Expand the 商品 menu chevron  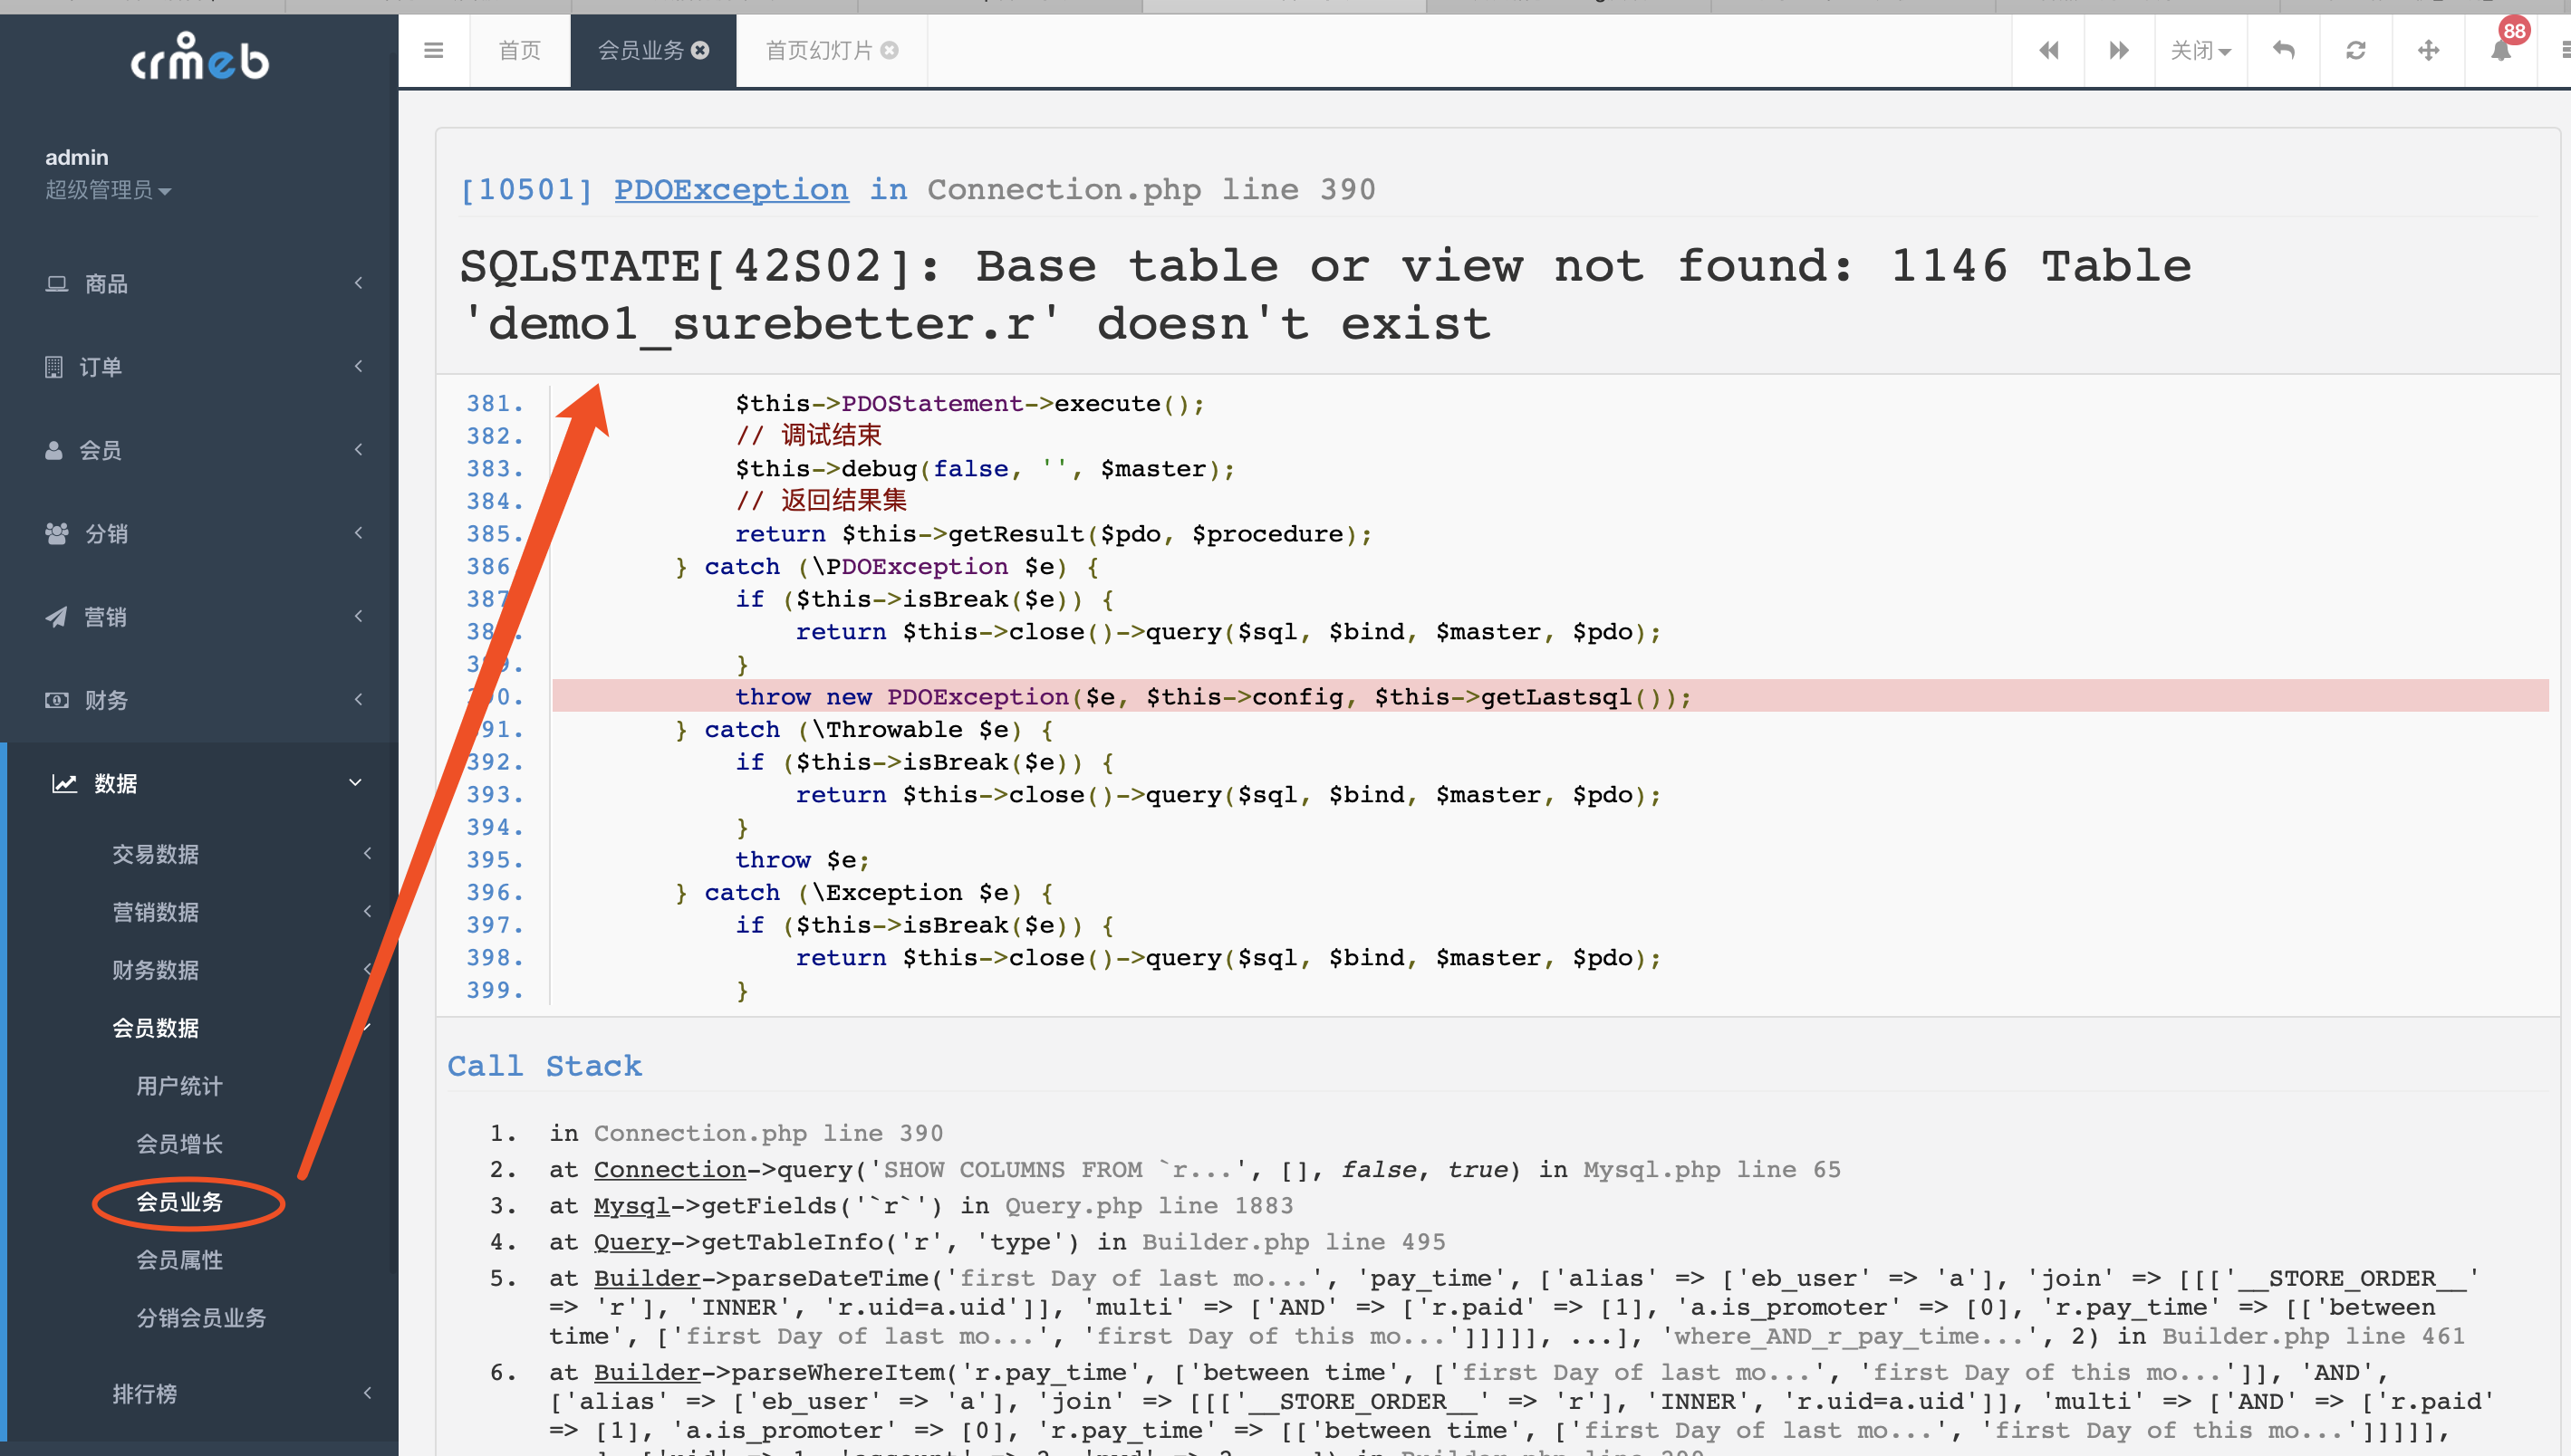tap(358, 283)
